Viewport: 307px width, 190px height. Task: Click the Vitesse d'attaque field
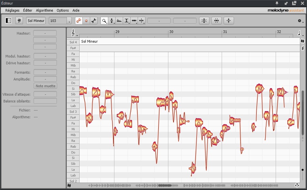(45, 94)
